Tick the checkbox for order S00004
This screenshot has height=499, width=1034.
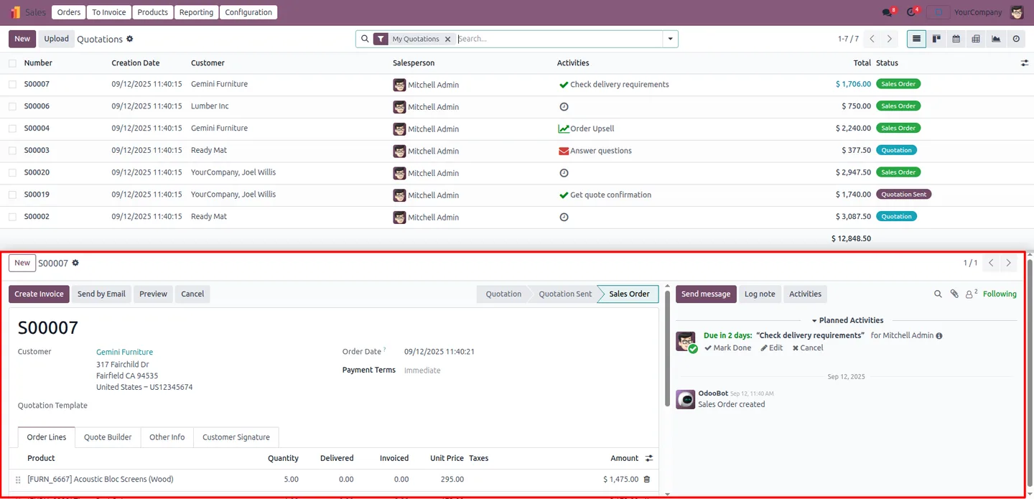tap(12, 129)
